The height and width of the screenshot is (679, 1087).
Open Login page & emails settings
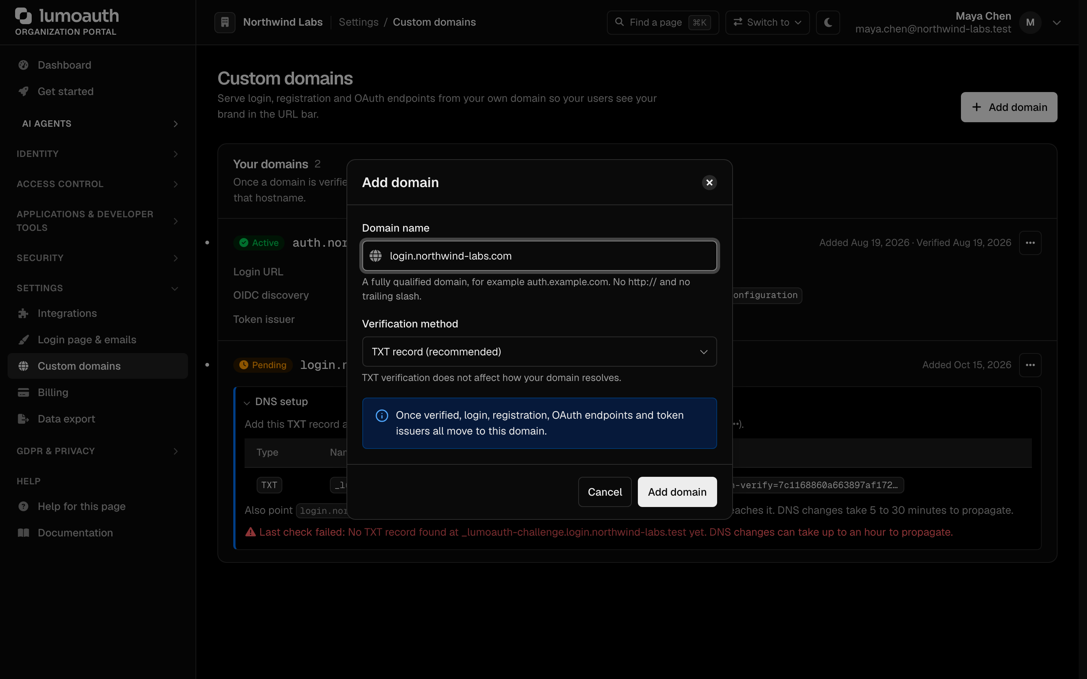pos(98,339)
